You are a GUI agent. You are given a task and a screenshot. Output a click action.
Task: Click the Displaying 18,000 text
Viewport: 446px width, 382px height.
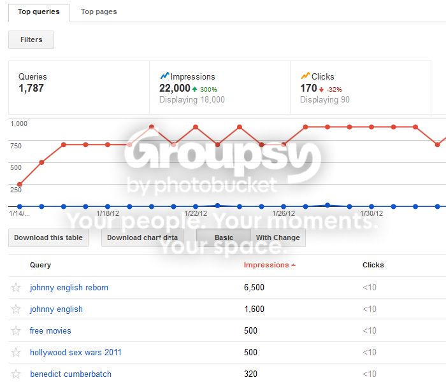coord(192,99)
